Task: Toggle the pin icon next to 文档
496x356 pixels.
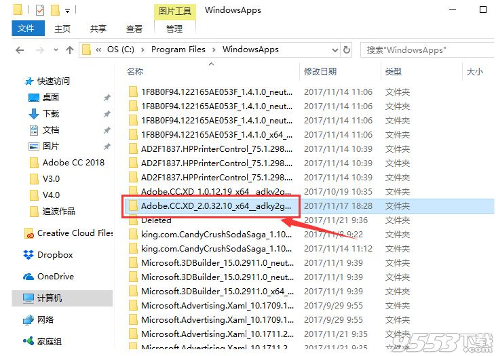Action: click(107, 130)
